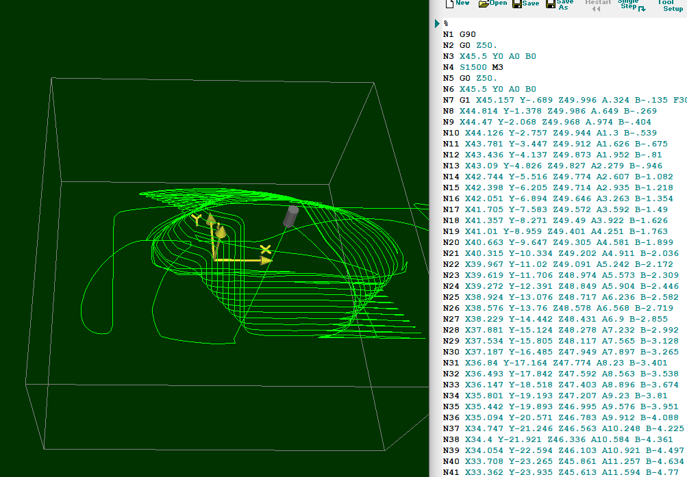
Task: Click the yellow X axis label
Action: (266, 249)
